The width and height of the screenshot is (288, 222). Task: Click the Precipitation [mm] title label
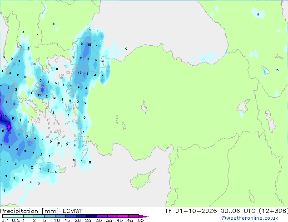tap(30, 211)
